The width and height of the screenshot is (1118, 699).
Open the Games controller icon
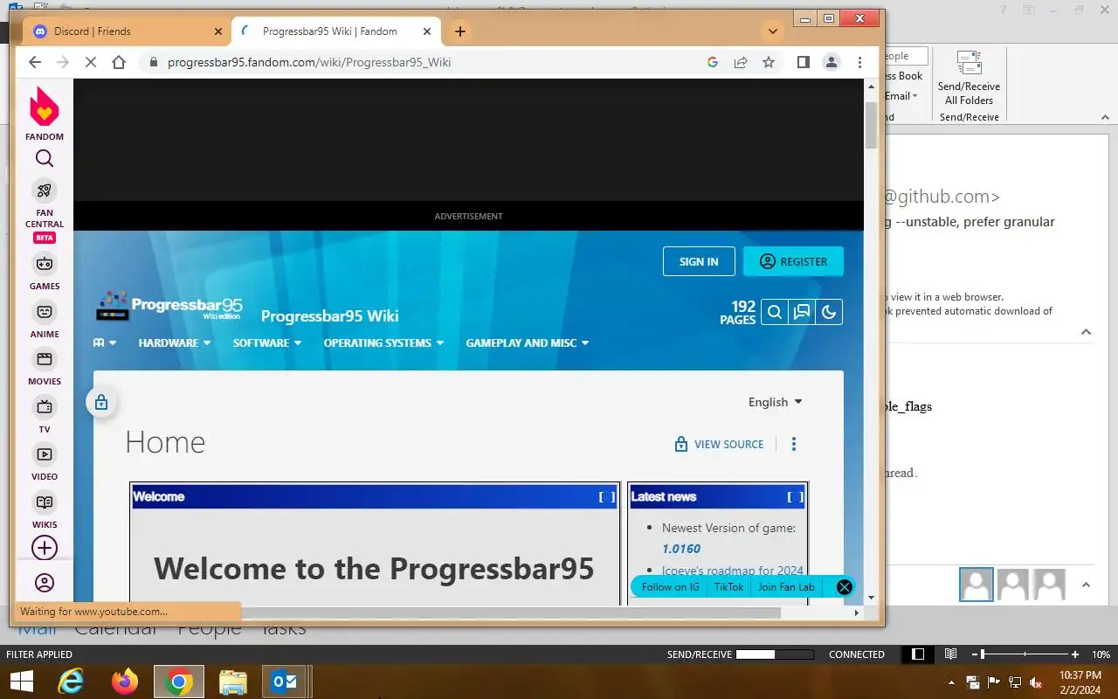[45, 263]
